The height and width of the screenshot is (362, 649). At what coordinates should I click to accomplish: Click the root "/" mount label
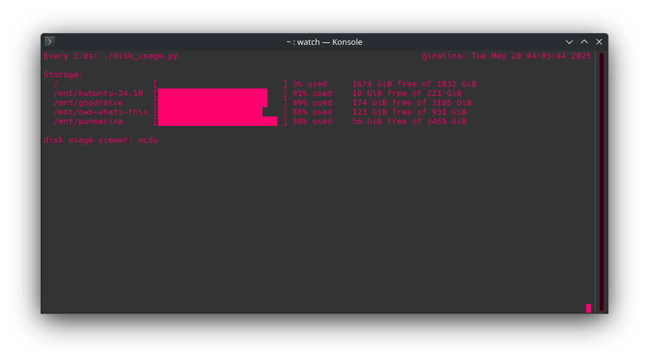tap(56, 83)
